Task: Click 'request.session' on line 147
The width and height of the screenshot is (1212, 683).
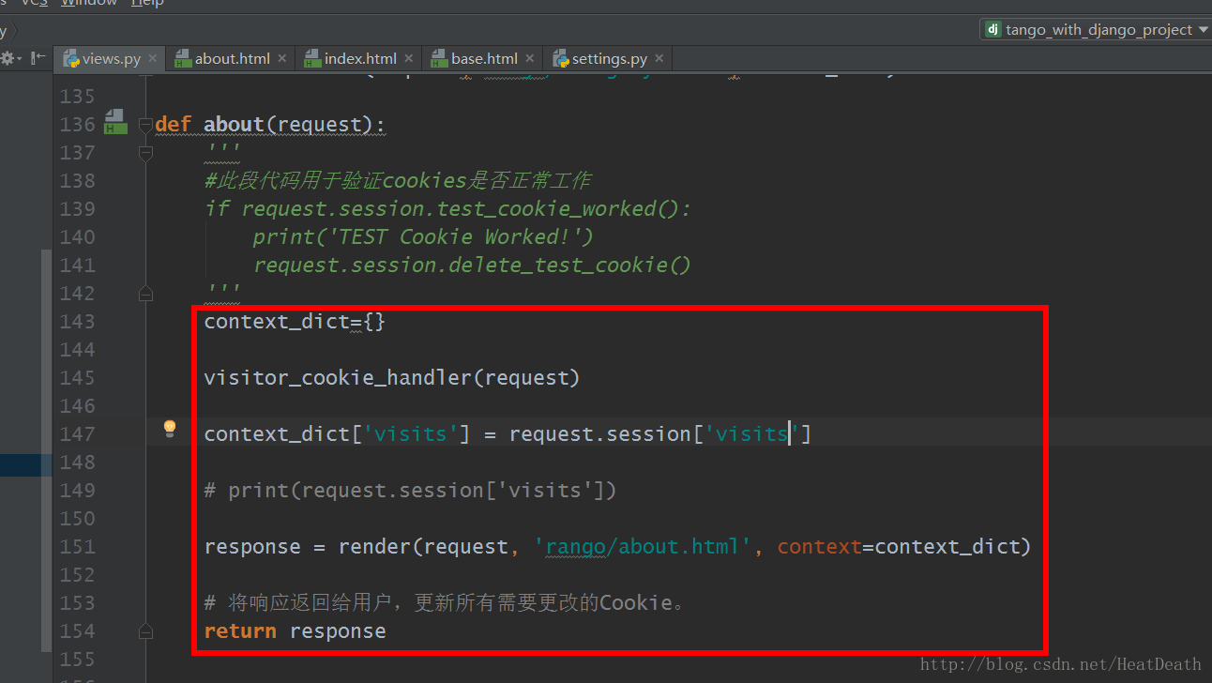Action: [600, 433]
